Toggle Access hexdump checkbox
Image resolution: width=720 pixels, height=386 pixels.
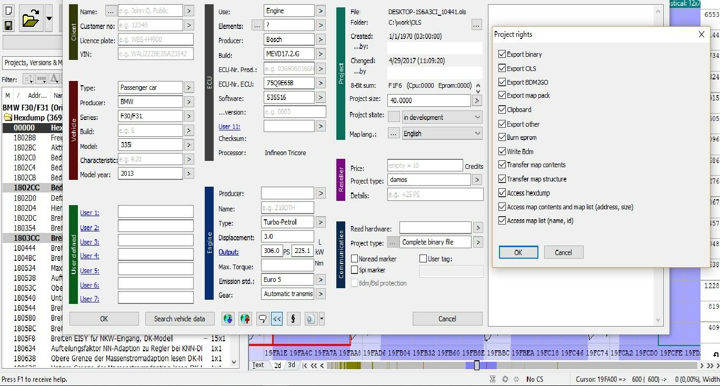[x=502, y=193]
